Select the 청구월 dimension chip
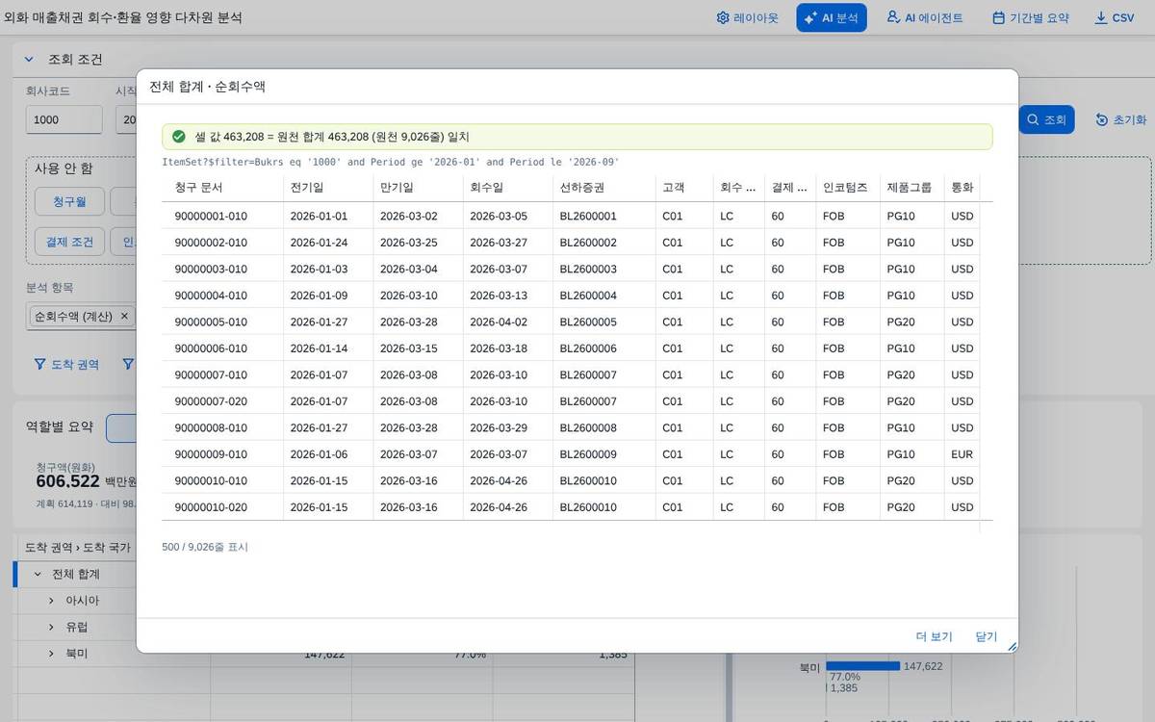 (68, 202)
